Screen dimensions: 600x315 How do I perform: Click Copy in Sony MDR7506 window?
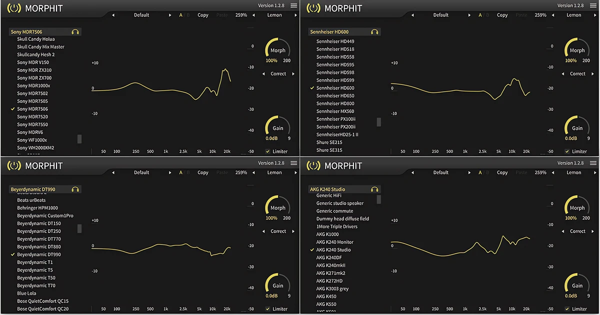click(x=203, y=15)
